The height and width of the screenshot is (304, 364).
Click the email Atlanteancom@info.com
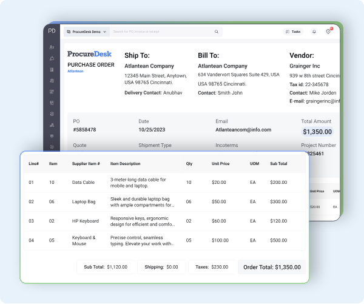(x=243, y=130)
